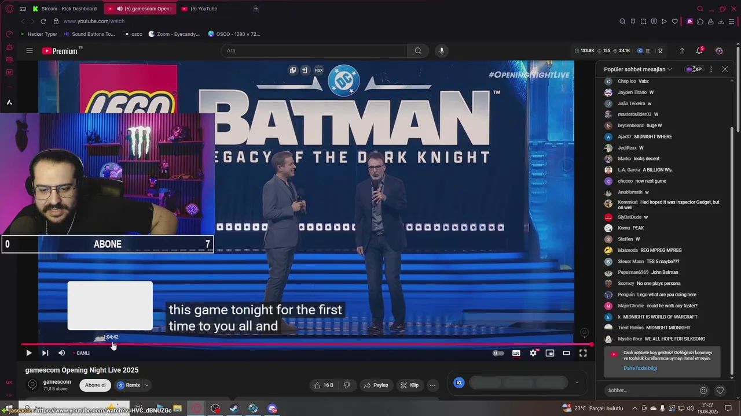Click the address bar URL
Image resolution: width=741 pixels, height=416 pixels.
point(94,21)
